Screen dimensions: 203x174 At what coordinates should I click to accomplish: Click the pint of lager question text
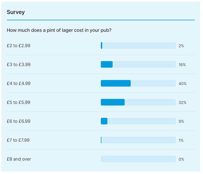(x=59, y=30)
